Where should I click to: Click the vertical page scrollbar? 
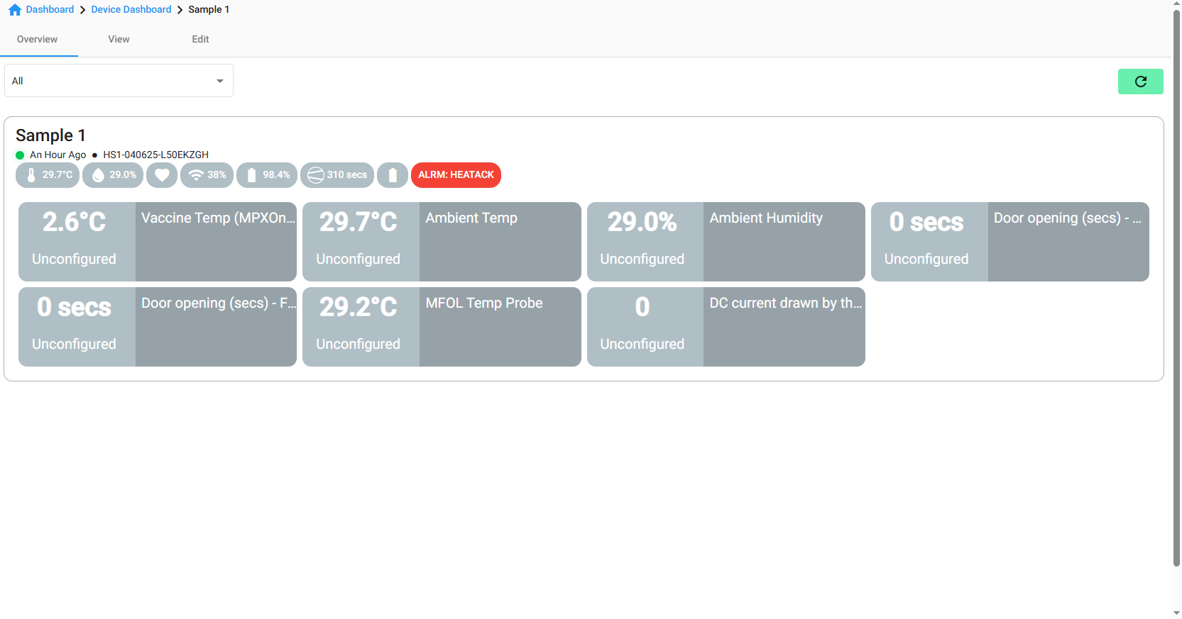tap(1176, 284)
